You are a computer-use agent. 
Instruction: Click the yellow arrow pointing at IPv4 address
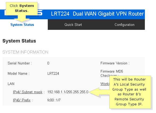[x=99, y=92]
